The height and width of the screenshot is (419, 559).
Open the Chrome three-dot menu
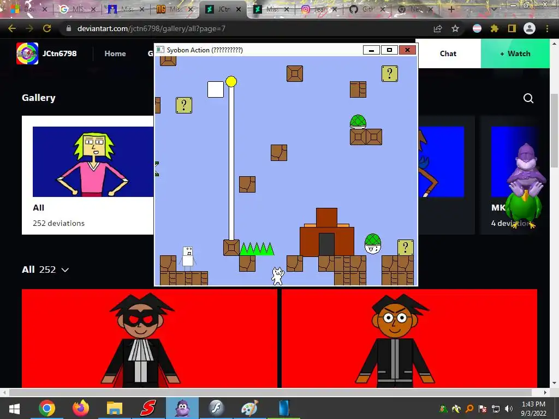547,28
